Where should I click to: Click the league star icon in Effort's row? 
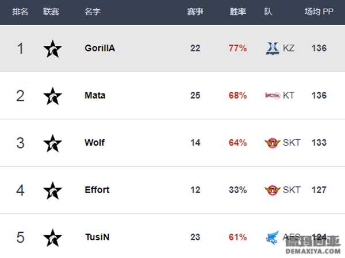[52, 191]
